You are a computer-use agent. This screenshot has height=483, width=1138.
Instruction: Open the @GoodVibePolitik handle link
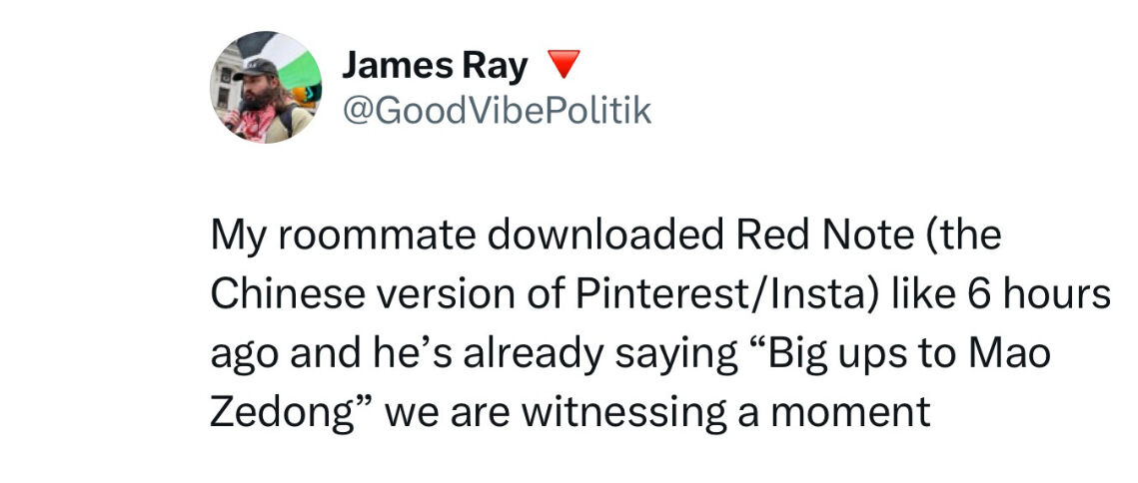pos(497,110)
